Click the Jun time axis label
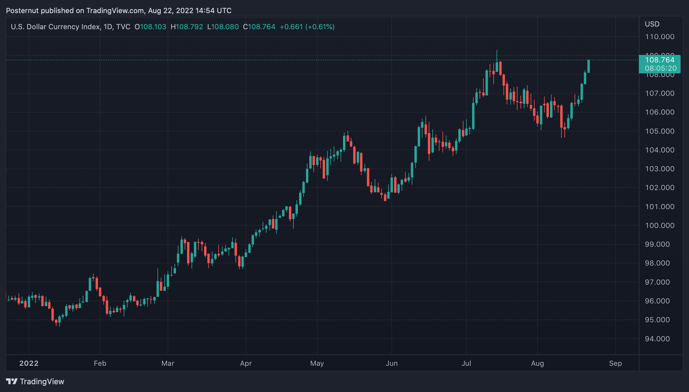Image resolution: width=689 pixels, height=392 pixels. pyautogui.click(x=392, y=363)
